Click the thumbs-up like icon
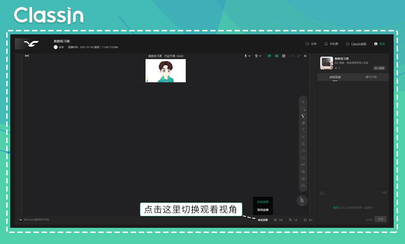Image resolution: width=405 pixels, height=244 pixels. click(305, 220)
